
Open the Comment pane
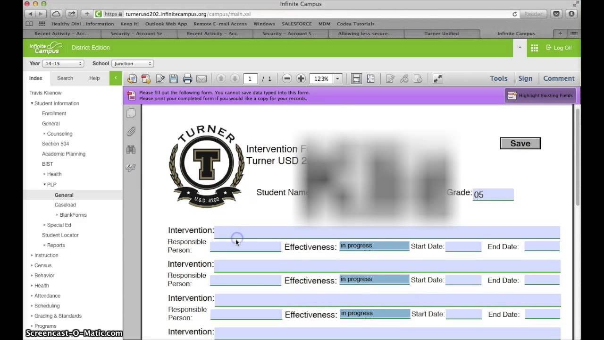(559, 78)
